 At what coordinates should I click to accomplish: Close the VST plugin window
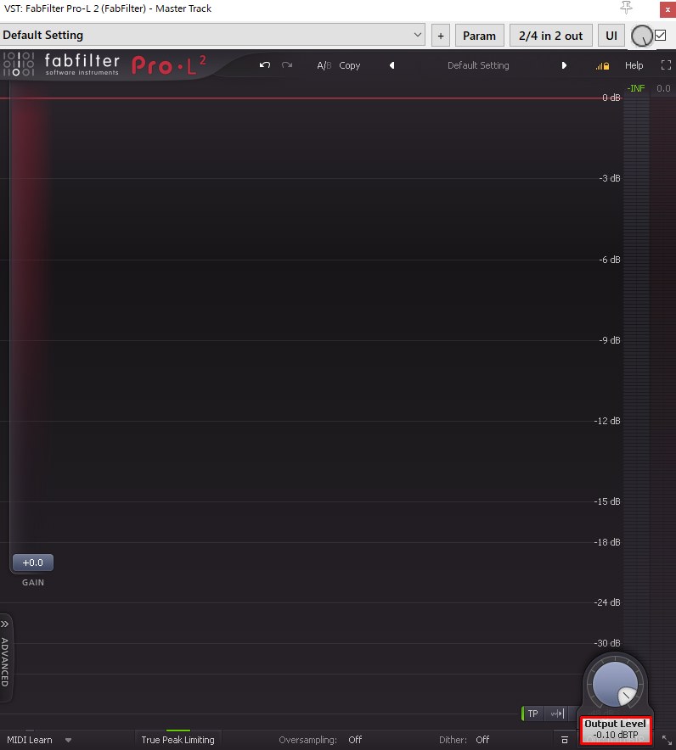point(668,9)
